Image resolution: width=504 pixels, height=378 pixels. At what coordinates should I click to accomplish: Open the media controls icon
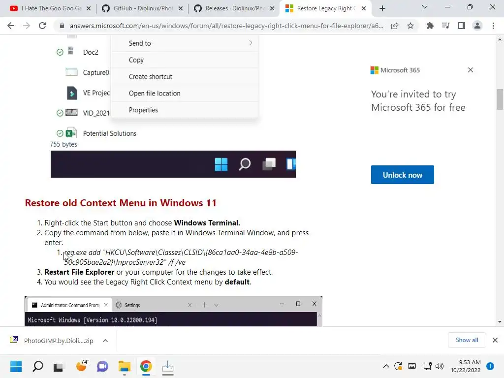[x=445, y=26]
